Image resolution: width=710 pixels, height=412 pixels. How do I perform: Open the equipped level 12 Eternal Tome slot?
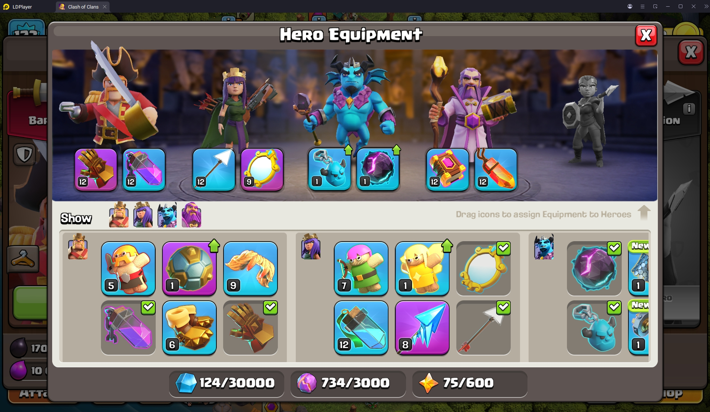pyautogui.click(x=447, y=170)
